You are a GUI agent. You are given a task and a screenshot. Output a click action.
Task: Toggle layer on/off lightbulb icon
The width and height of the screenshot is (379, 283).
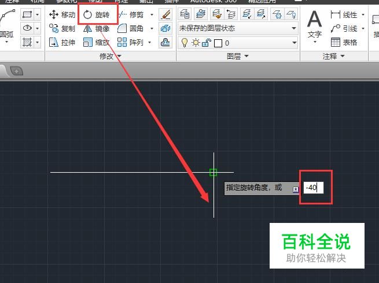pyautogui.click(x=185, y=43)
